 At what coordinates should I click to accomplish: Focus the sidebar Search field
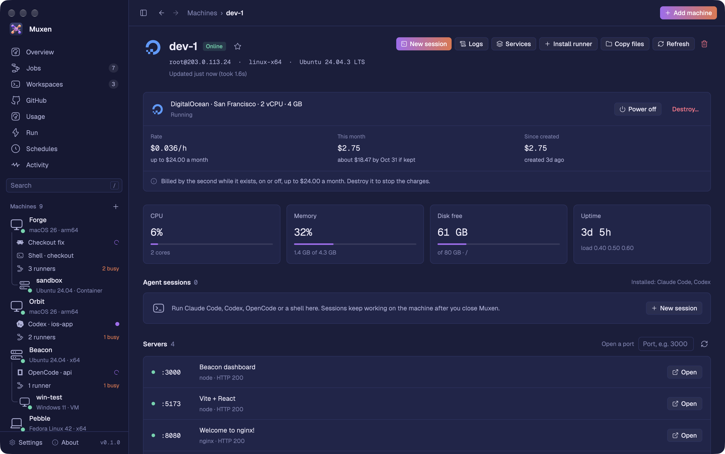click(x=64, y=185)
